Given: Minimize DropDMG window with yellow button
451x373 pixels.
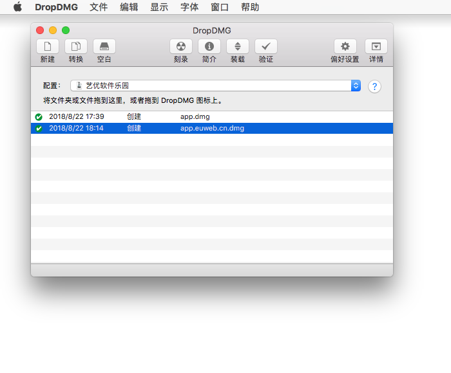Looking at the screenshot, I should (53, 30).
